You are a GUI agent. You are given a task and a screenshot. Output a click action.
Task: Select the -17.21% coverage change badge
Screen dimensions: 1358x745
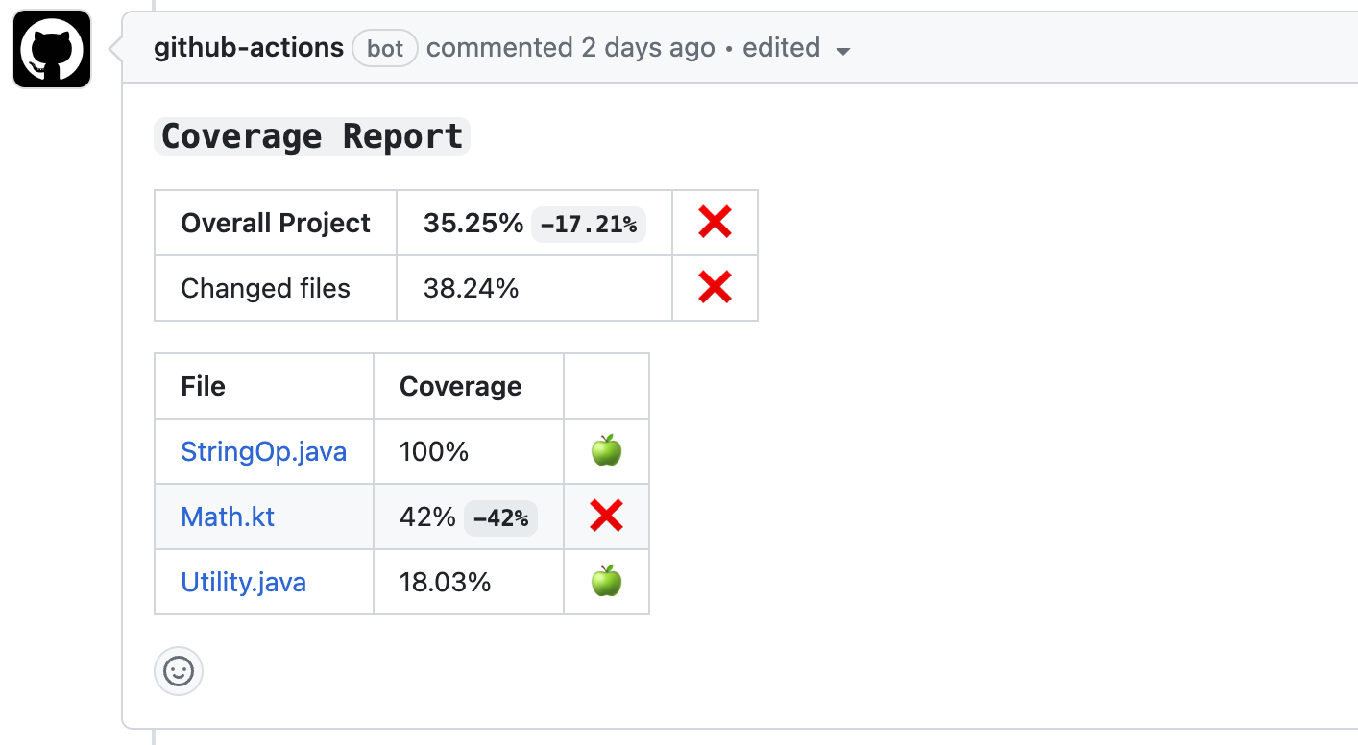589,225
